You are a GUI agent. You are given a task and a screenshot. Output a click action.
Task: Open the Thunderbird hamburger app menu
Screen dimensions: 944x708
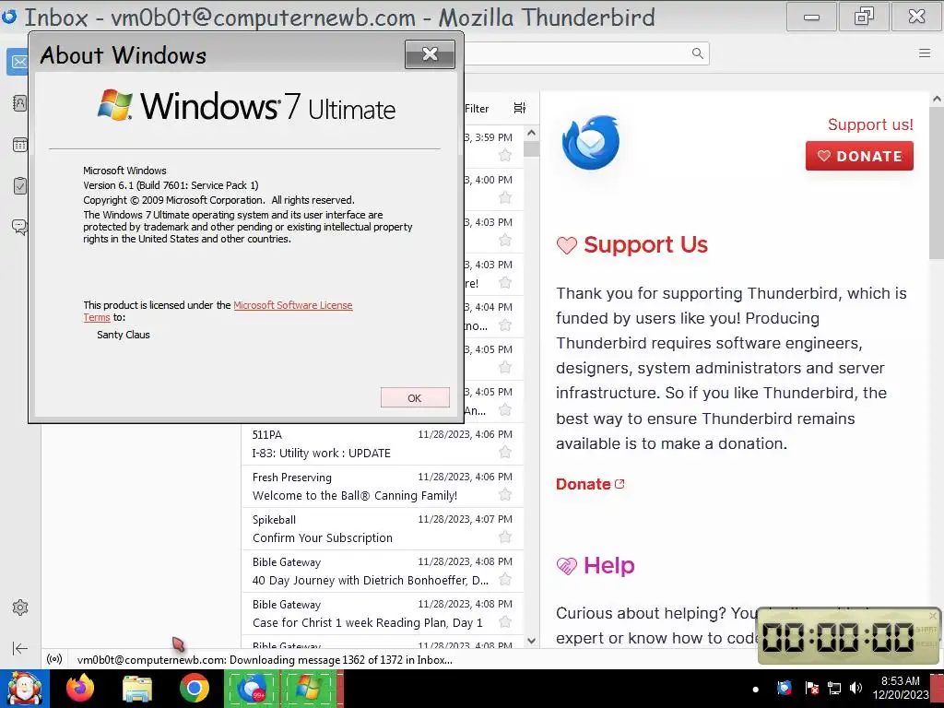point(924,53)
